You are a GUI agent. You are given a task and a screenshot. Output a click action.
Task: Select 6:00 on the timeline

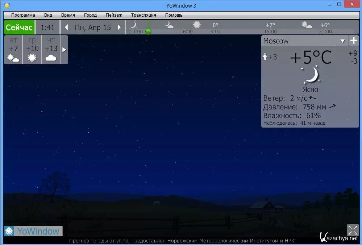point(188,32)
